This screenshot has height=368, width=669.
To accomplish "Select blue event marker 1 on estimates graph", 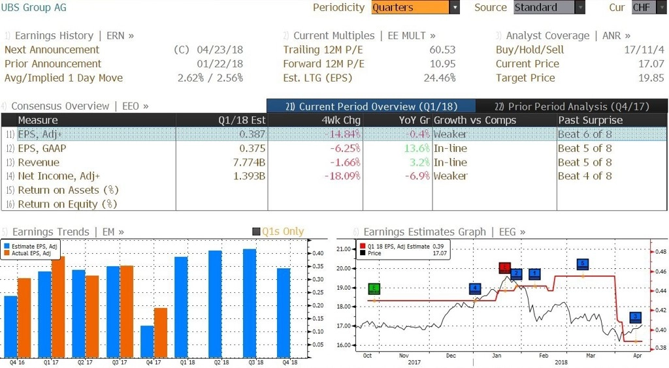I will point(534,273).
